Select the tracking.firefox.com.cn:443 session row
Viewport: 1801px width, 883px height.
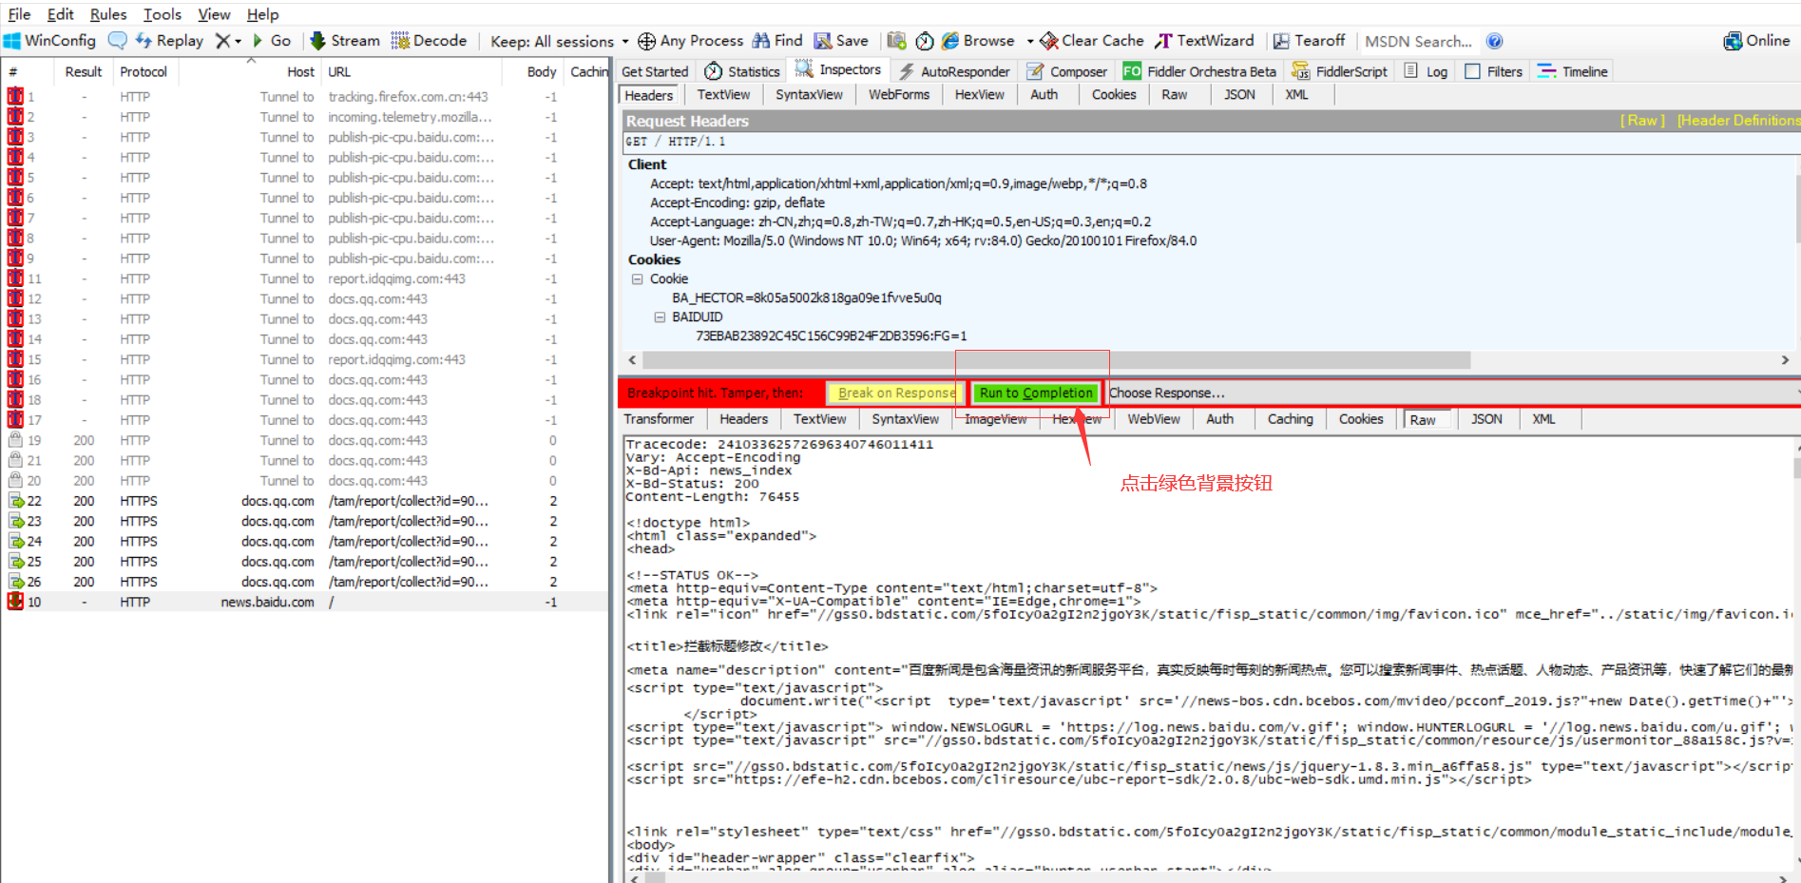pos(305,97)
